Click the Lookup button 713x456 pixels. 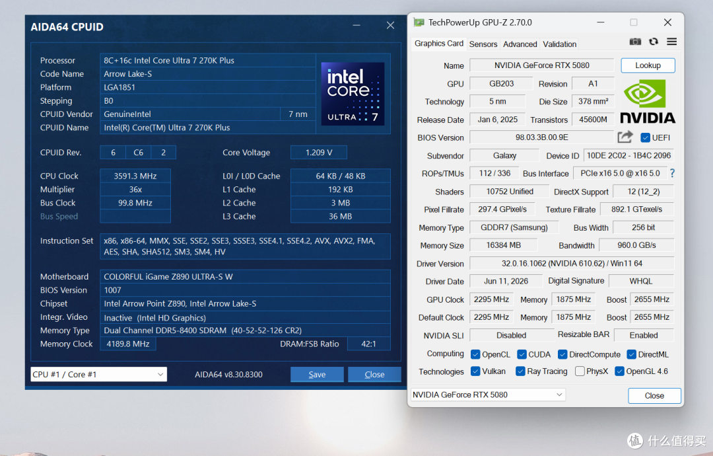(x=648, y=65)
